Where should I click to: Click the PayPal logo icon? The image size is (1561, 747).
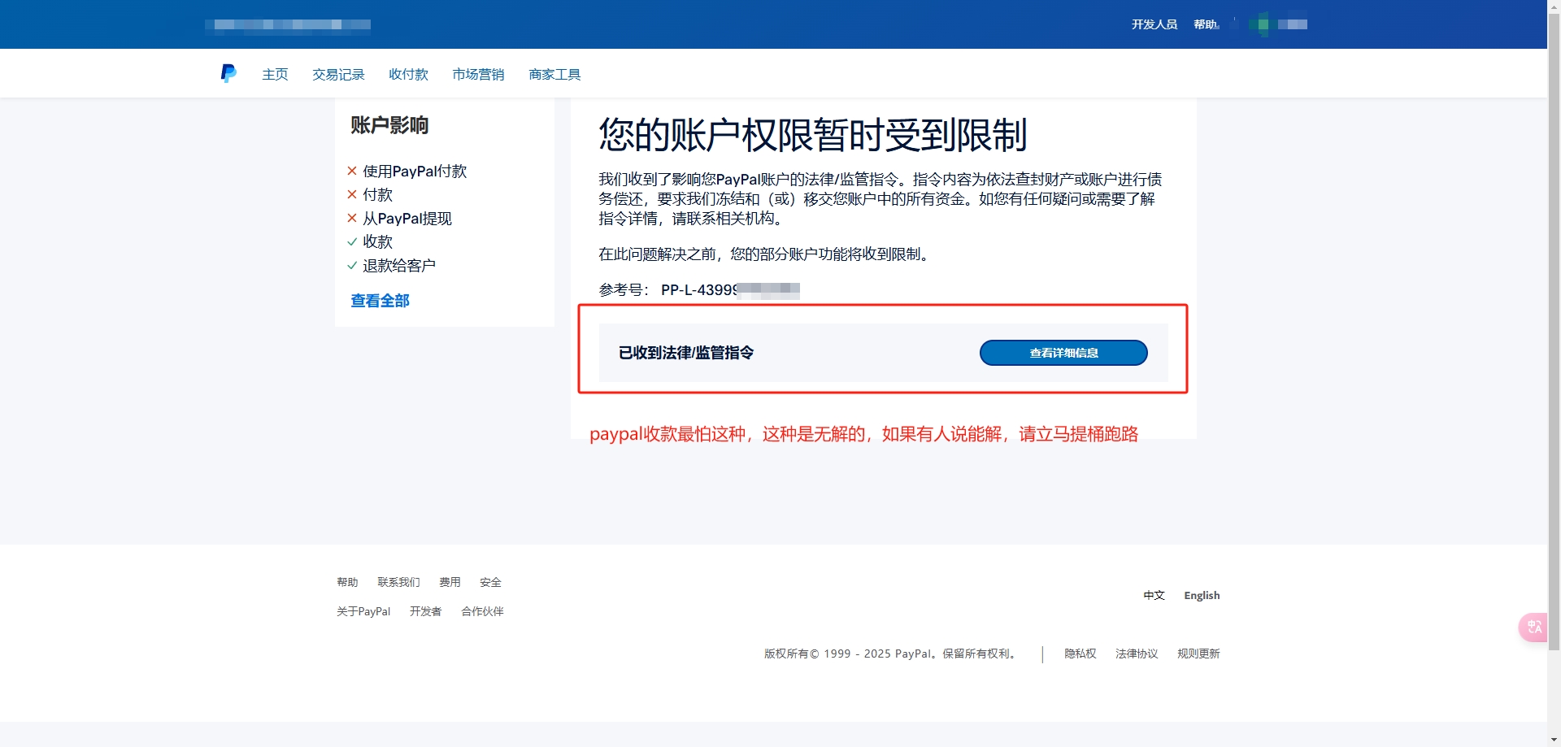[x=228, y=74]
